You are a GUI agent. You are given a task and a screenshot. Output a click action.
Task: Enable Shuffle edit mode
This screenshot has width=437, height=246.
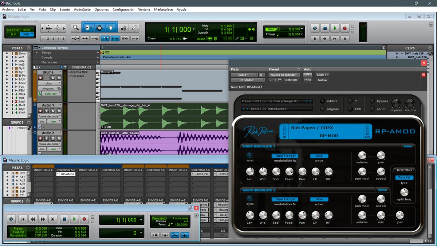pyautogui.click(x=12, y=30)
